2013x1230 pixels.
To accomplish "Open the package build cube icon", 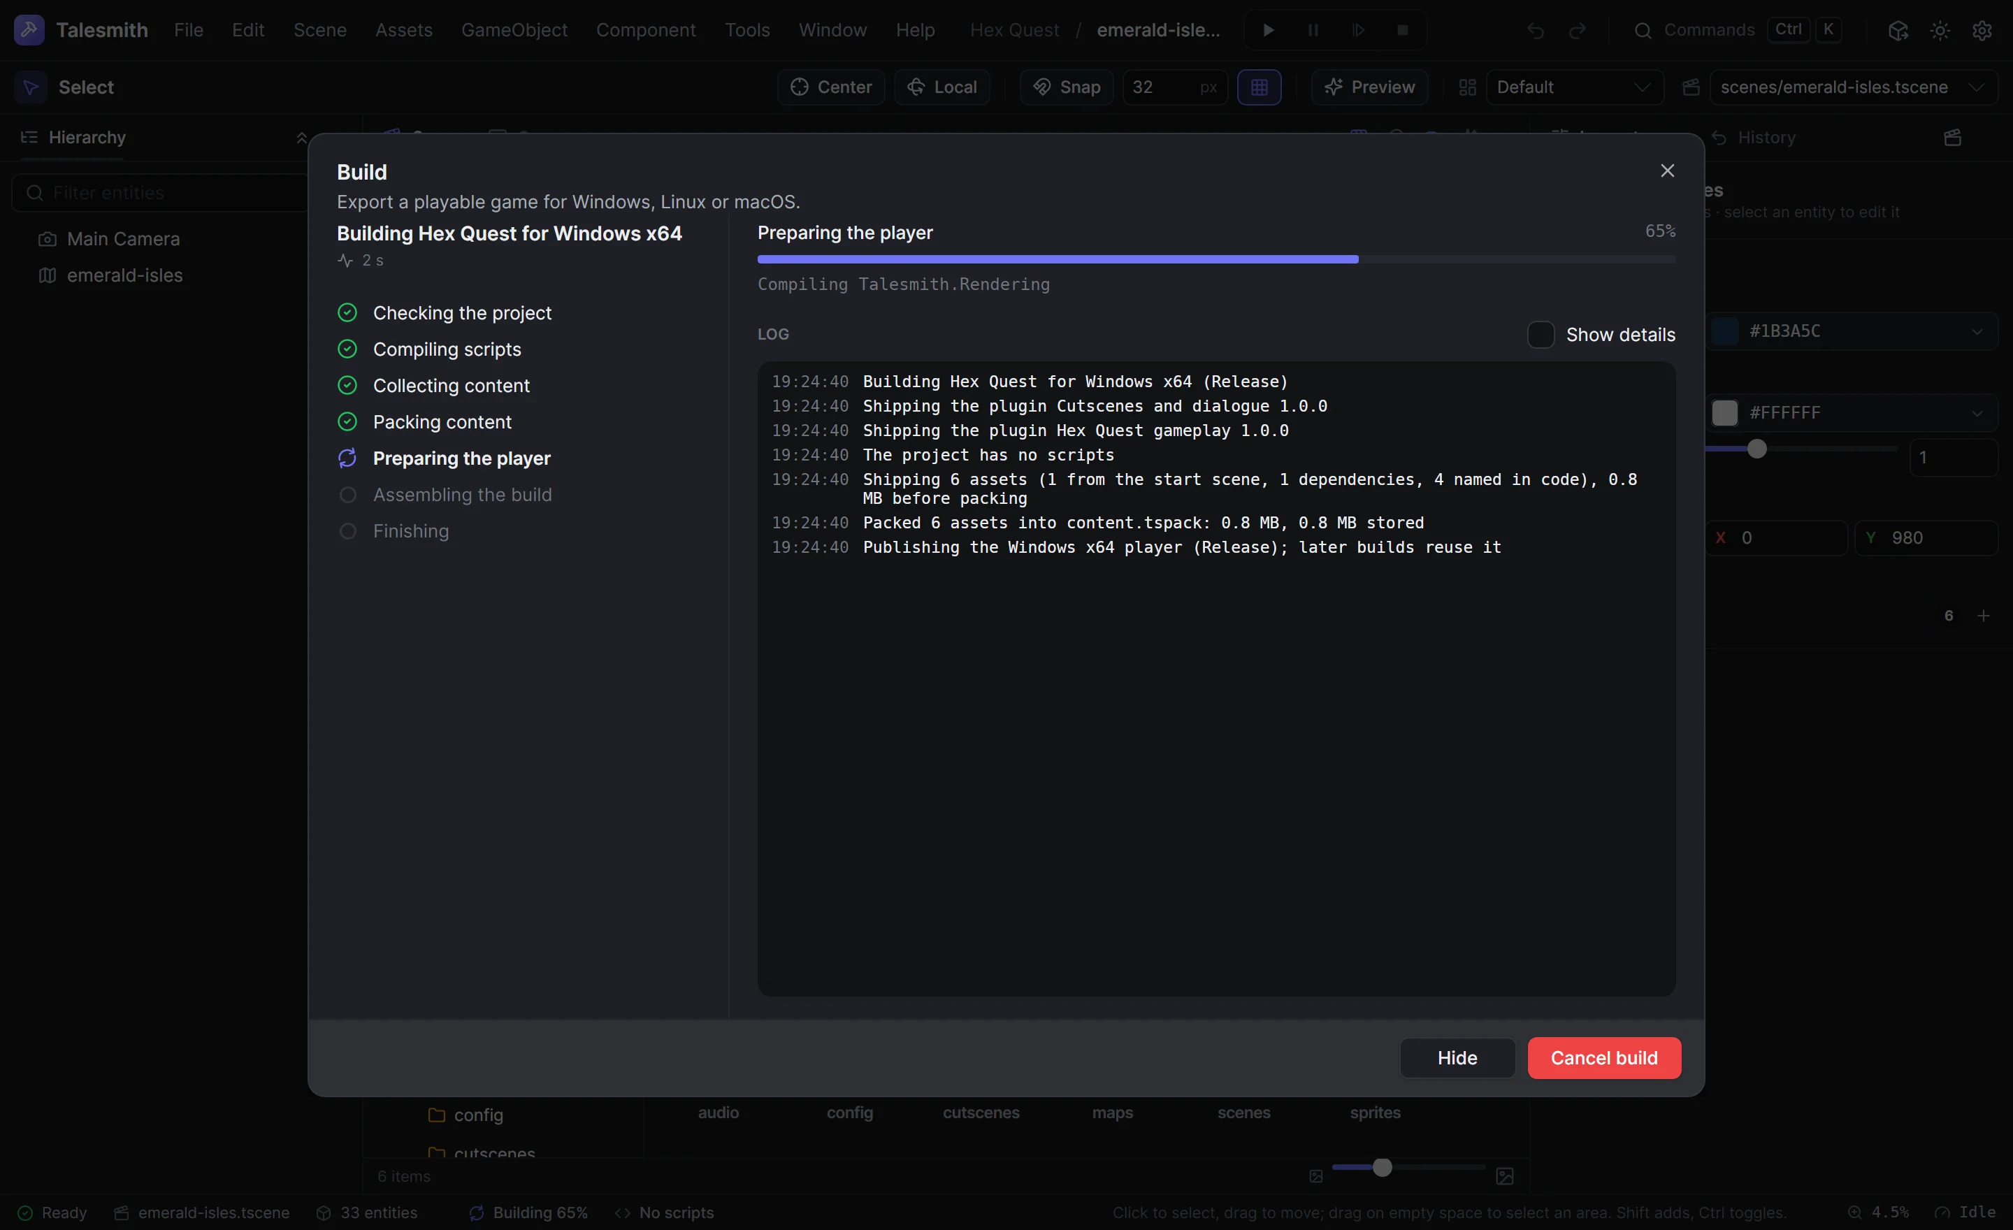I will pyautogui.click(x=1898, y=30).
